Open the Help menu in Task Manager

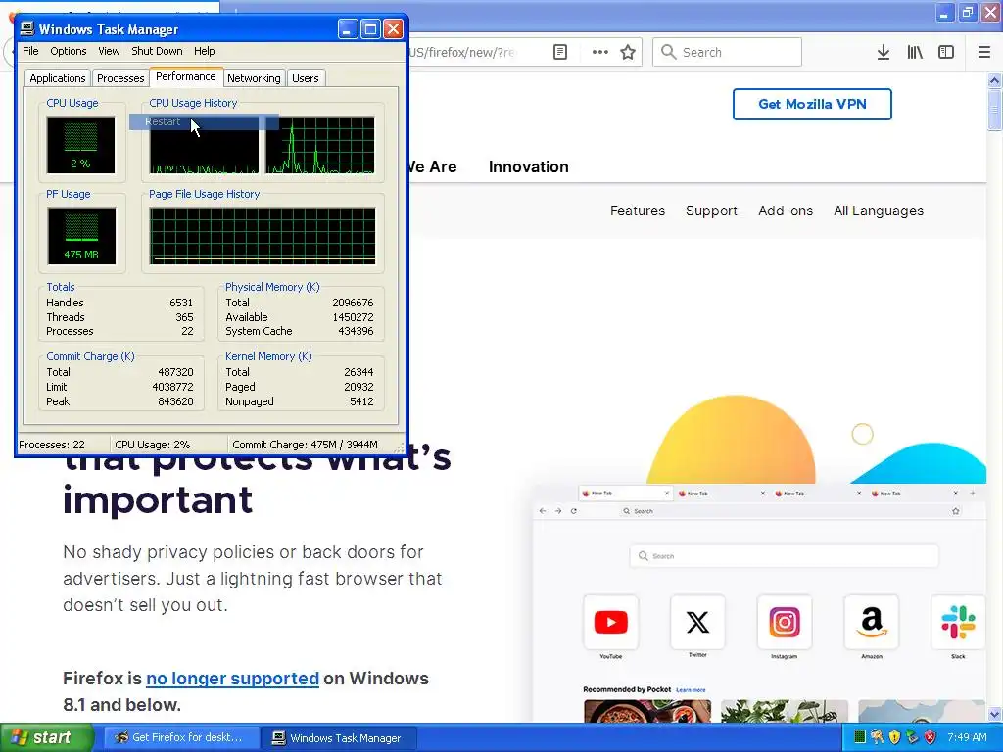(205, 51)
